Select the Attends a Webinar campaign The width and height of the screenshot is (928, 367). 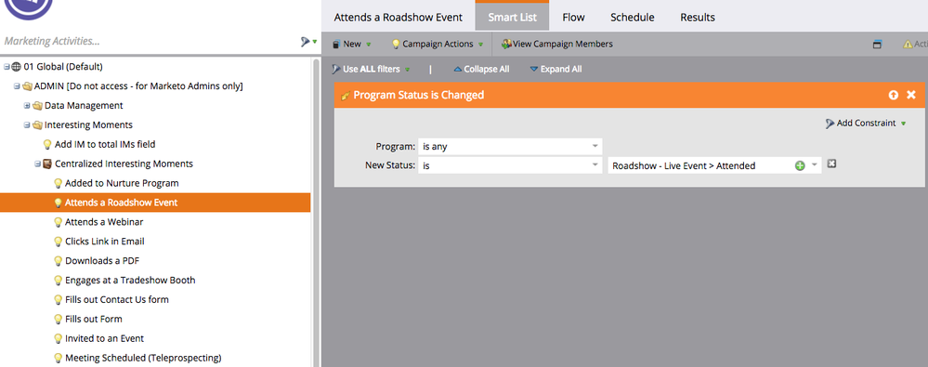[103, 222]
